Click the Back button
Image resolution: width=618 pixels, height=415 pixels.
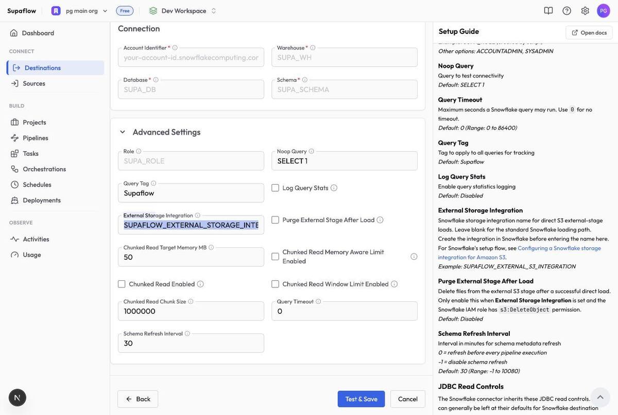tap(138, 399)
